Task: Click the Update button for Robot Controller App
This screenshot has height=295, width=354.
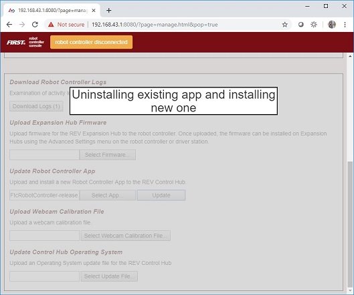Action: pos(161,196)
